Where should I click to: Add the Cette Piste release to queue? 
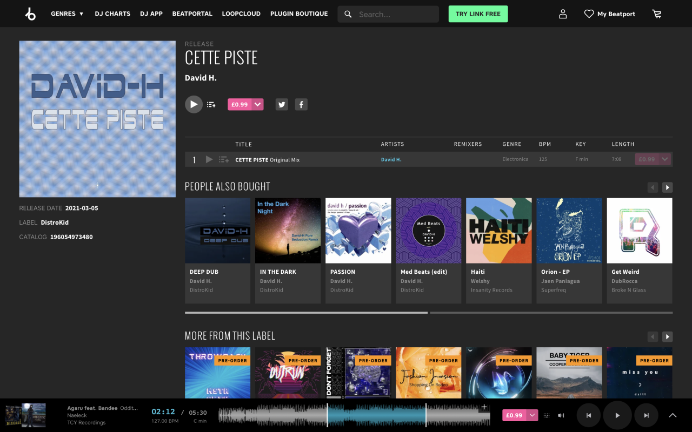point(211,105)
